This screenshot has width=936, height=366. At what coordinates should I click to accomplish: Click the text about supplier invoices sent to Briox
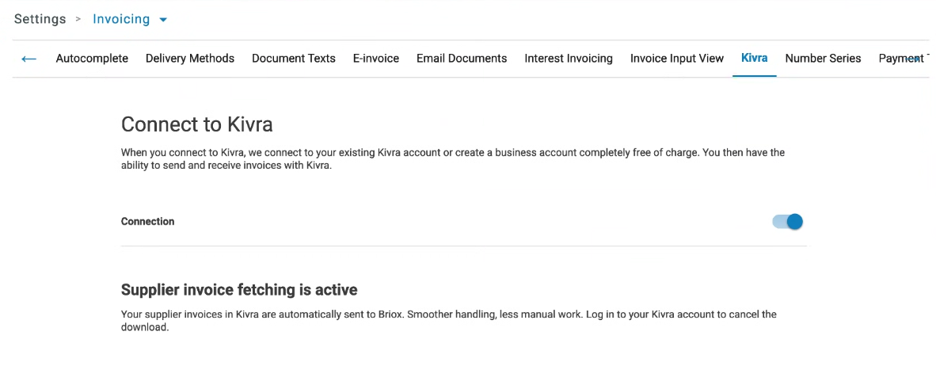pos(449,321)
